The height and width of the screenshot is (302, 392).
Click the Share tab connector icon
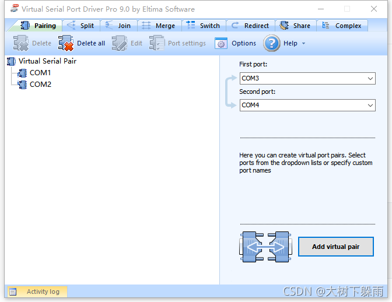(x=284, y=26)
